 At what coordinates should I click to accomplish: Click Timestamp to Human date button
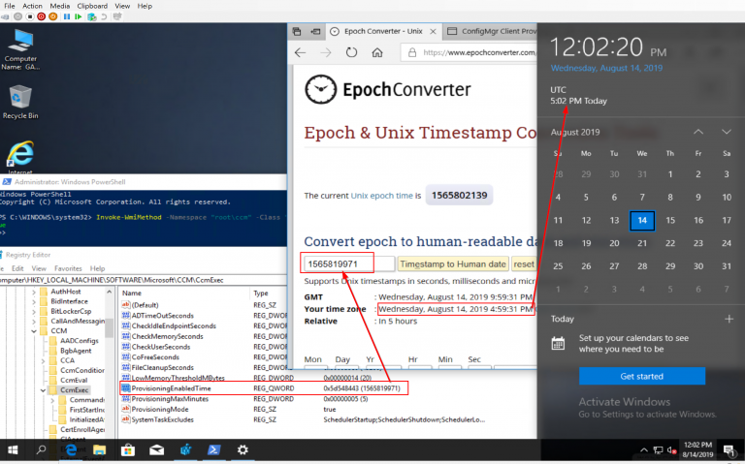point(453,263)
